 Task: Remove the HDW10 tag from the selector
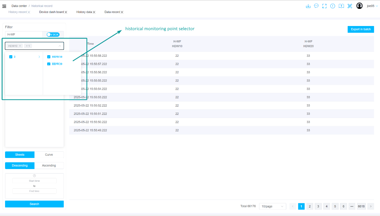tap(20, 46)
